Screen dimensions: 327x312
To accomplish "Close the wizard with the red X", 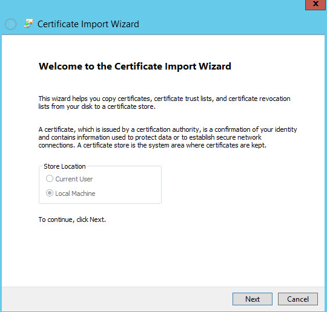I will tap(315, 5).
